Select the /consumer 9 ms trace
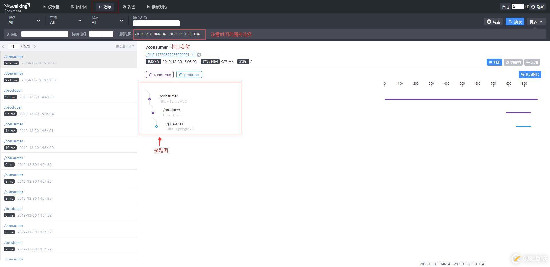This screenshot has height=267, width=550. tap(69, 161)
